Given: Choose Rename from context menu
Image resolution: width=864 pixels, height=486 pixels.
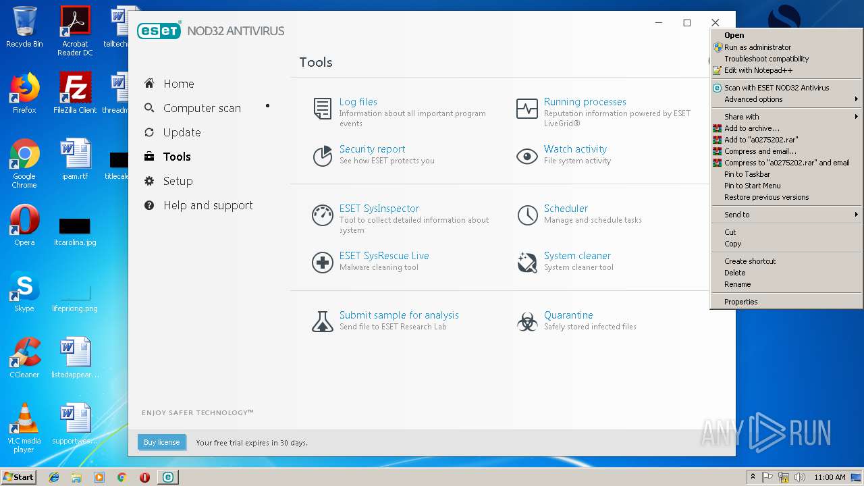Looking at the screenshot, I should [786, 284].
